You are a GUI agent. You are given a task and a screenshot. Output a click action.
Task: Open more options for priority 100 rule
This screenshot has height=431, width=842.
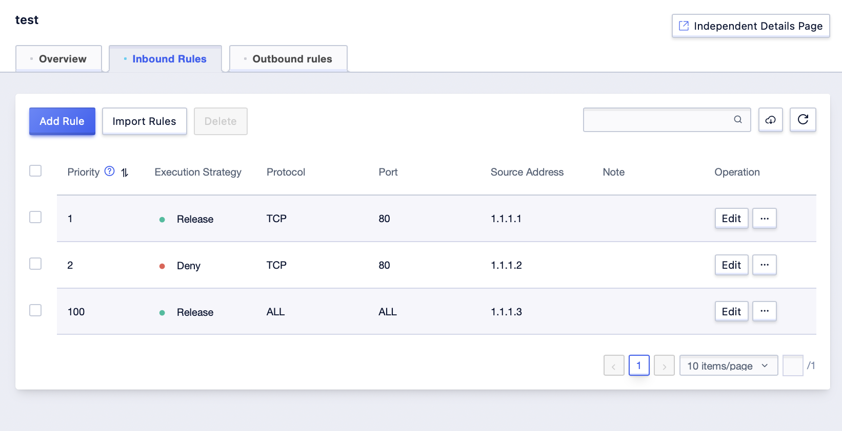click(x=764, y=311)
